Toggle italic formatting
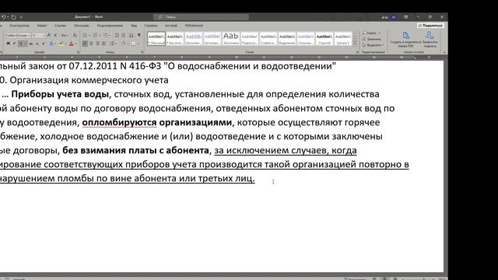 [x=14, y=44]
